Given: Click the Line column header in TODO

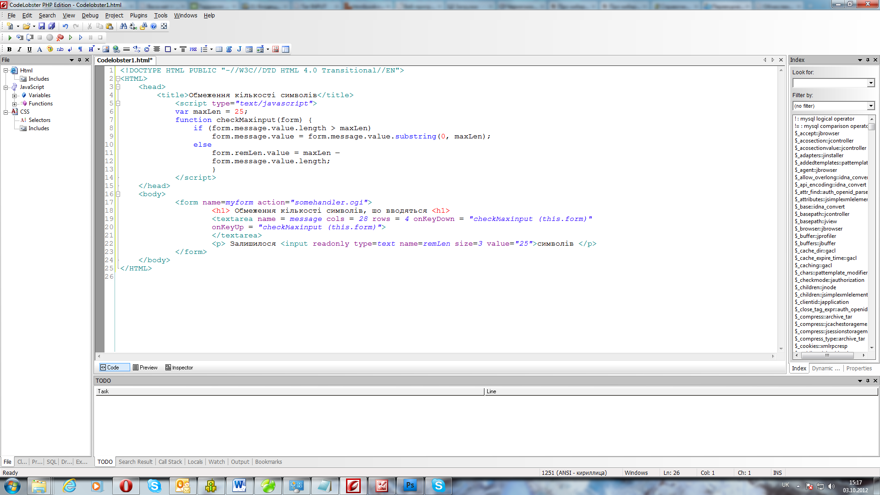Looking at the screenshot, I should (x=681, y=391).
